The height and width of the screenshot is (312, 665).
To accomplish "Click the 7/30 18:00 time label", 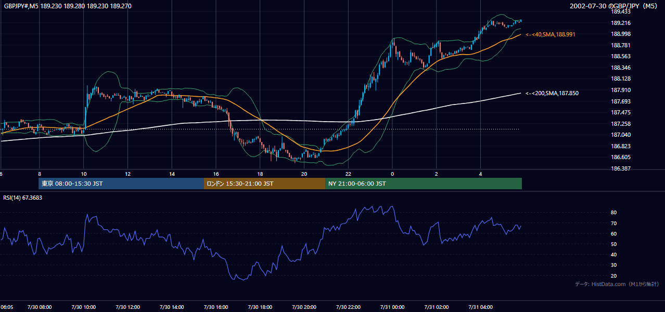I will pyautogui.click(x=260, y=307).
